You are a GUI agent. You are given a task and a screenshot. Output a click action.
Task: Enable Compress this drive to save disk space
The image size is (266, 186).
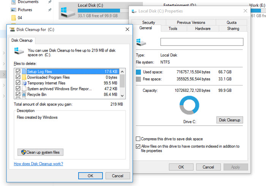coord(138,139)
